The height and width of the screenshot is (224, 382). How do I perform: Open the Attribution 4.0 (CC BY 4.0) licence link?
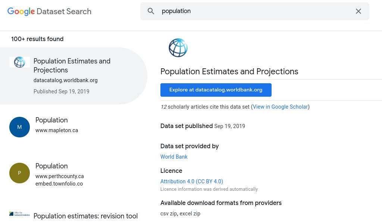[x=192, y=181]
